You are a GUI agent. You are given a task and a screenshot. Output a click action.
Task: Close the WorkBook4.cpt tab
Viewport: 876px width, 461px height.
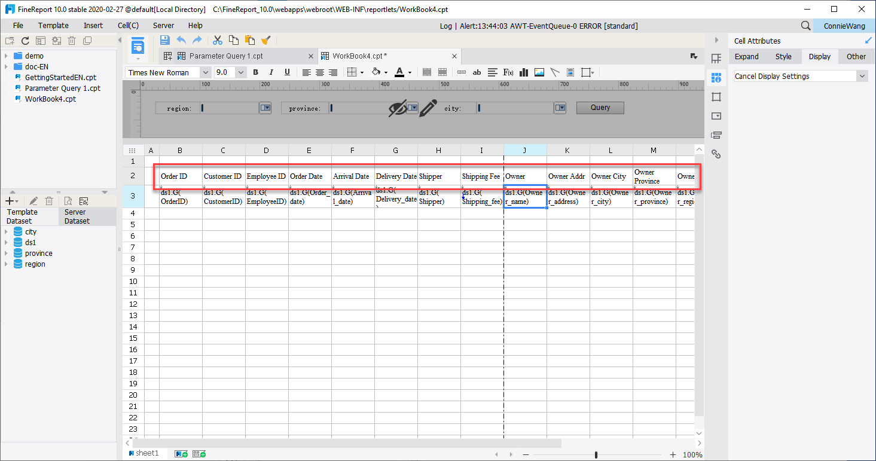(x=454, y=56)
